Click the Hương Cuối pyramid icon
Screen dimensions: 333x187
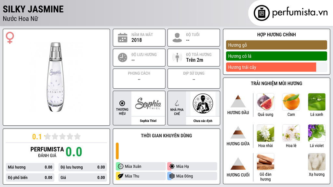pos(238,164)
